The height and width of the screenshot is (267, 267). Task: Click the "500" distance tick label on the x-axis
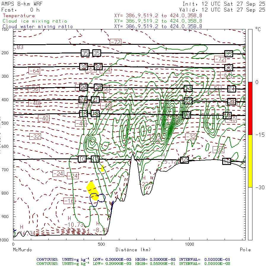point(101,244)
